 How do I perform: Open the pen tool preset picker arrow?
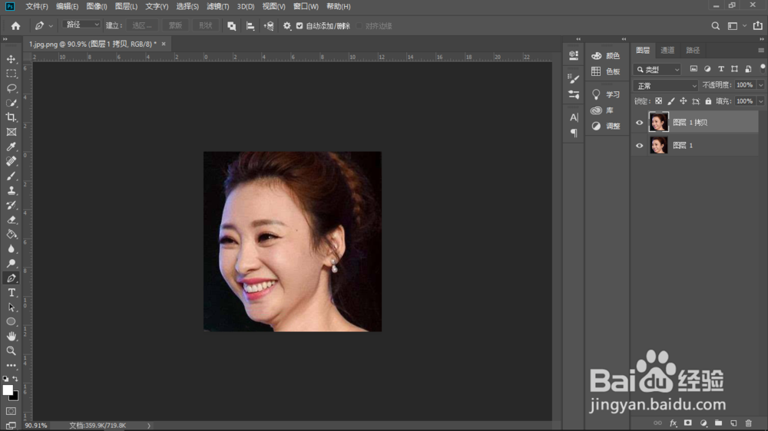pyautogui.click(x=51, y=26)
